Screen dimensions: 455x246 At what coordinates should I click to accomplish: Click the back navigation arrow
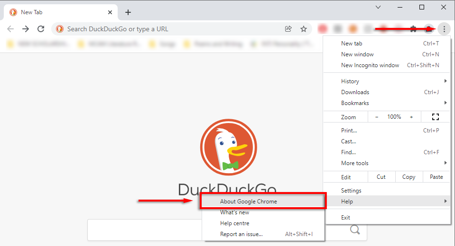(x=10, y=29)
